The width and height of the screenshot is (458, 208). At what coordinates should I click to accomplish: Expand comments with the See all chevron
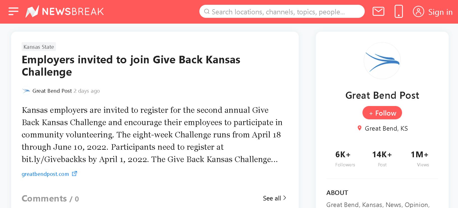pos(285,198)
